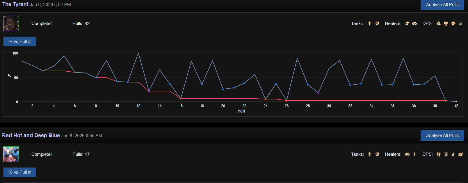
Task: Open Red Hot and Deep Blue encounter link
Action: (31, 135)
